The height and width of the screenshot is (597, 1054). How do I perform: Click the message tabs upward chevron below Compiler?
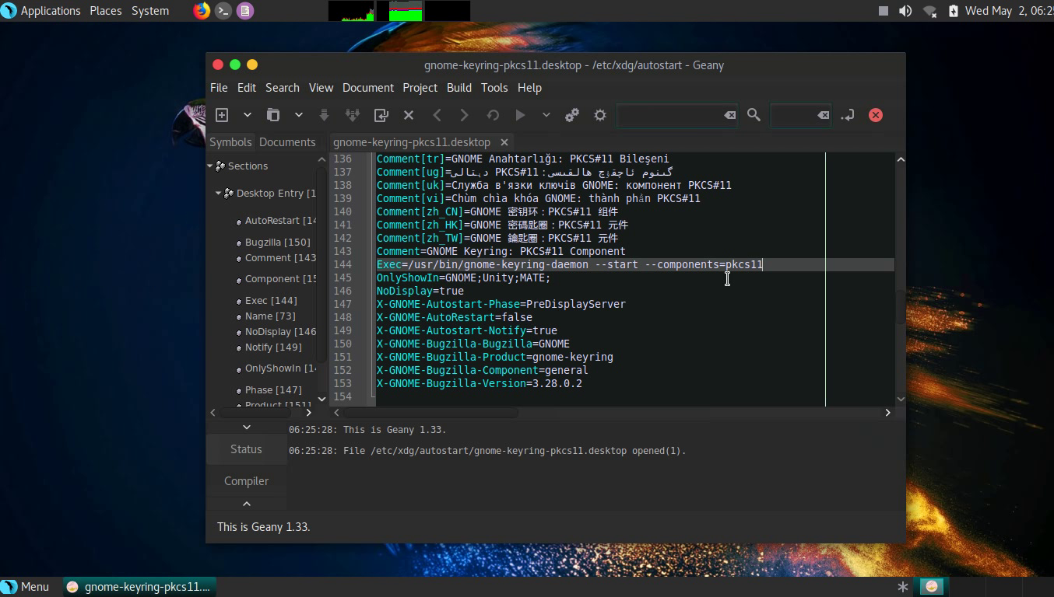247,504
